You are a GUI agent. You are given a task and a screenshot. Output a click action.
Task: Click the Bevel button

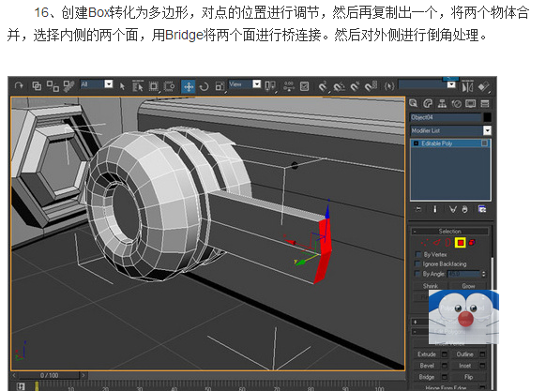click(x=427, y=366)
